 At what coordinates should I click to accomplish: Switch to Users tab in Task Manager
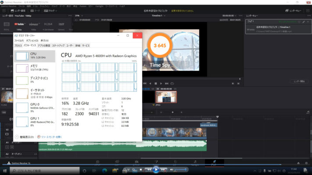point(70,45)
